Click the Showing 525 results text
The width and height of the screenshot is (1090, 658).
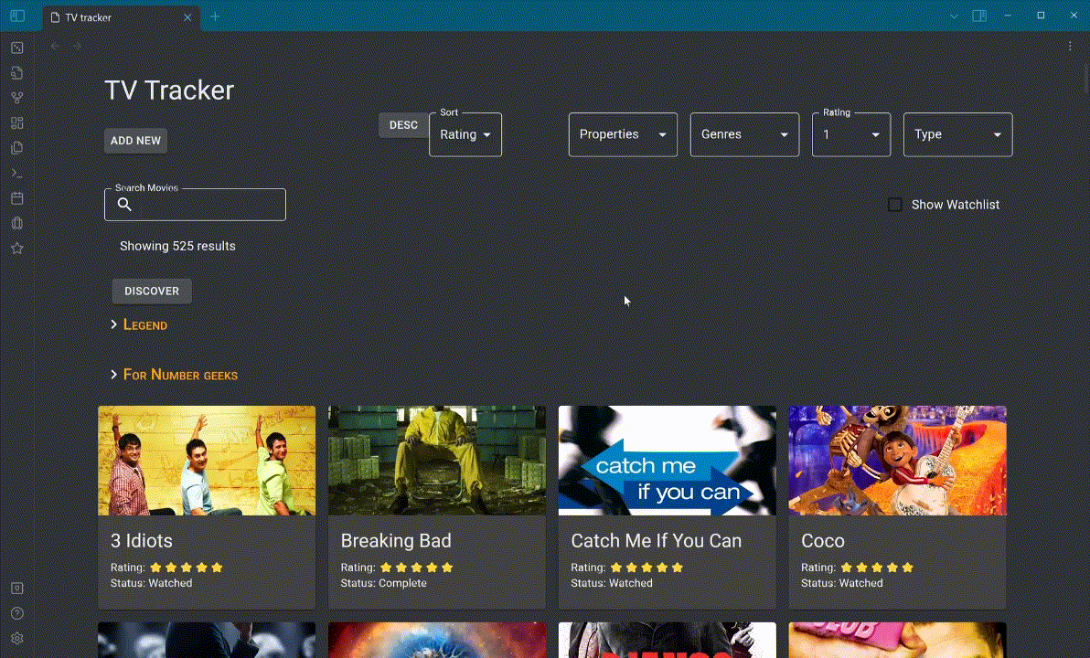pos(178,246)
